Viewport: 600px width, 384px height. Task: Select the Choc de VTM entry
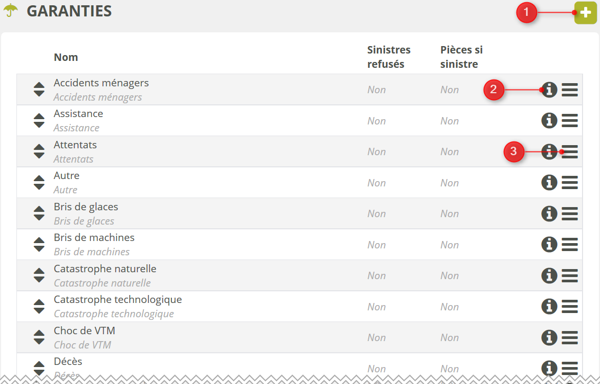pyautogui.click(x=84, y=331)
